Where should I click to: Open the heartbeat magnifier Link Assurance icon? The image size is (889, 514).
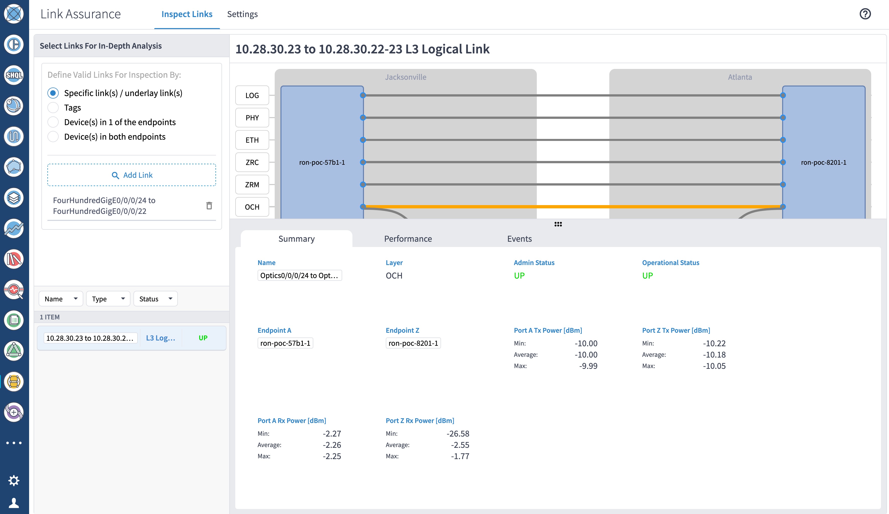[x=14, y=290]
